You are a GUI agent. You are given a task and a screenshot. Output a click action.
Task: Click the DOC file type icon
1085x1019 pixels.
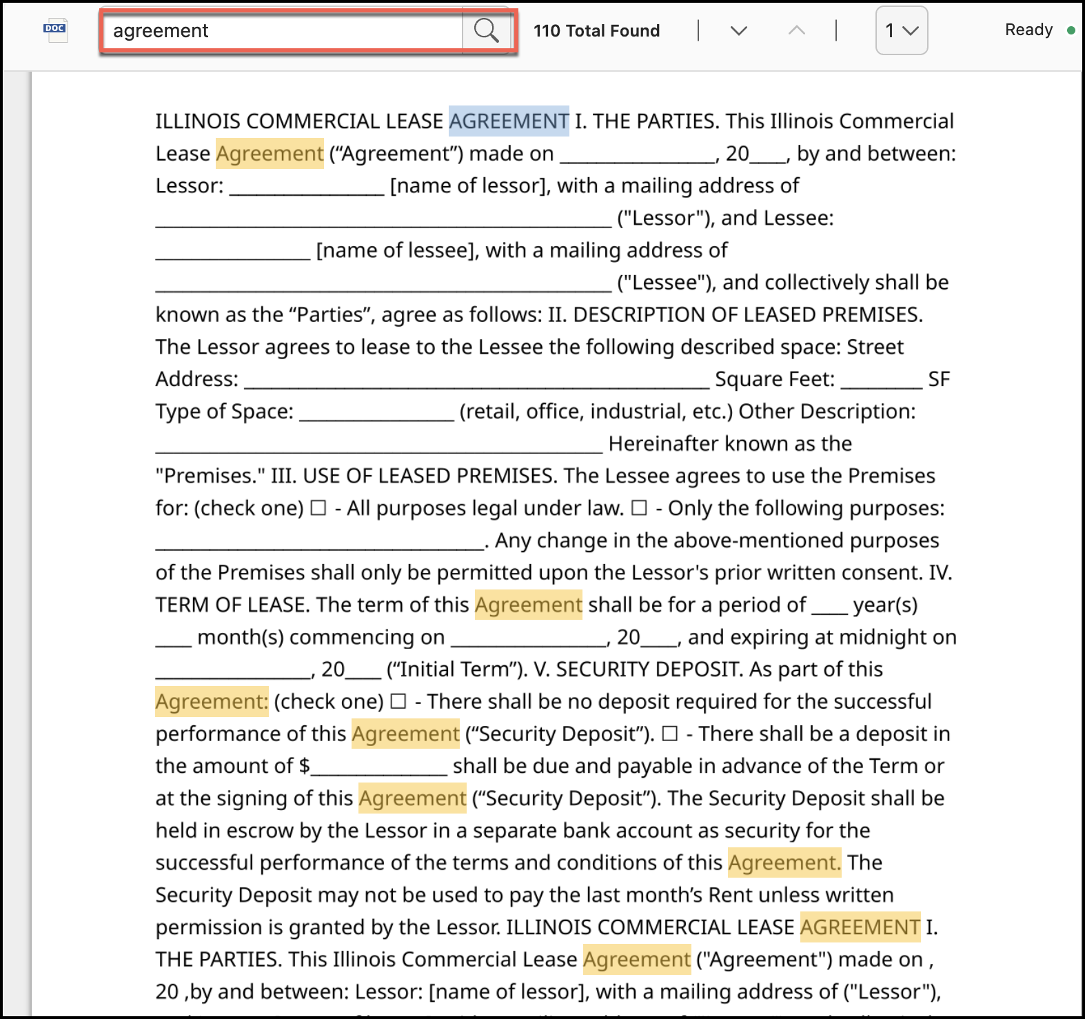(x=55, y=30)
